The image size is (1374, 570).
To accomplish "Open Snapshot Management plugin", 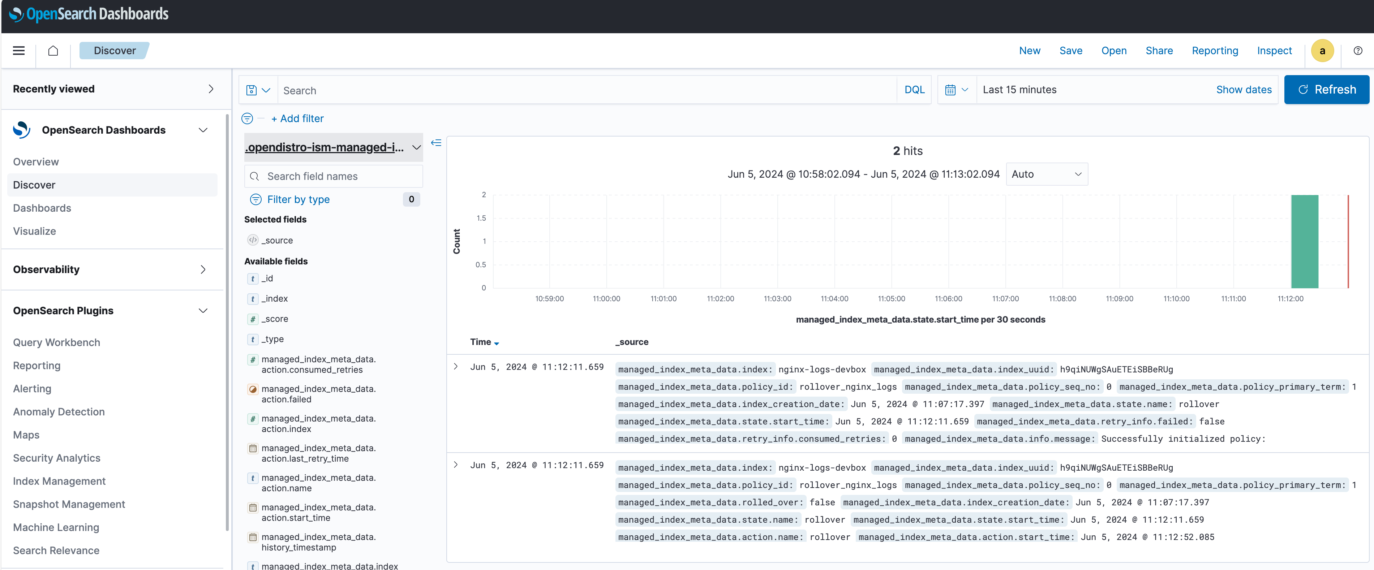I will [69, 504].
